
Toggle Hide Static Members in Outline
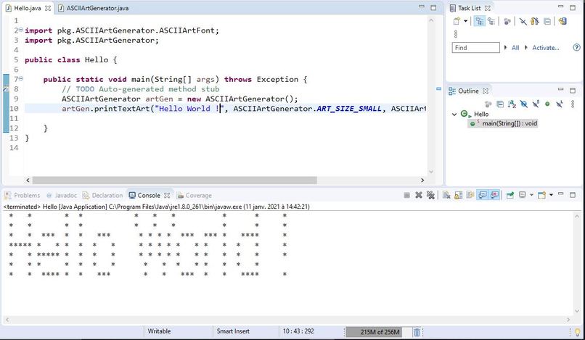point(536,104)
